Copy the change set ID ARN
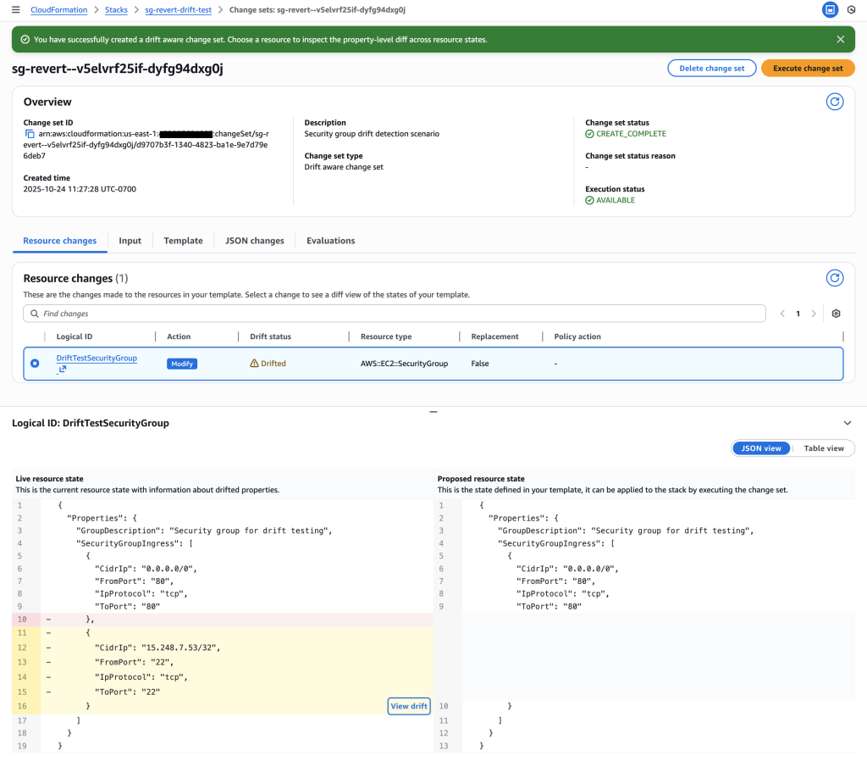This screenshot has width=867, height=767. coord(30,134)
